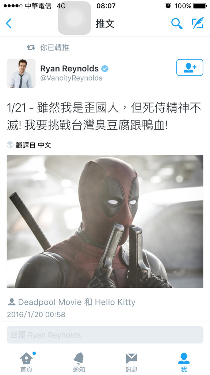Open search with the magnifier icon
Screen dimensions: 210x375
177,23
